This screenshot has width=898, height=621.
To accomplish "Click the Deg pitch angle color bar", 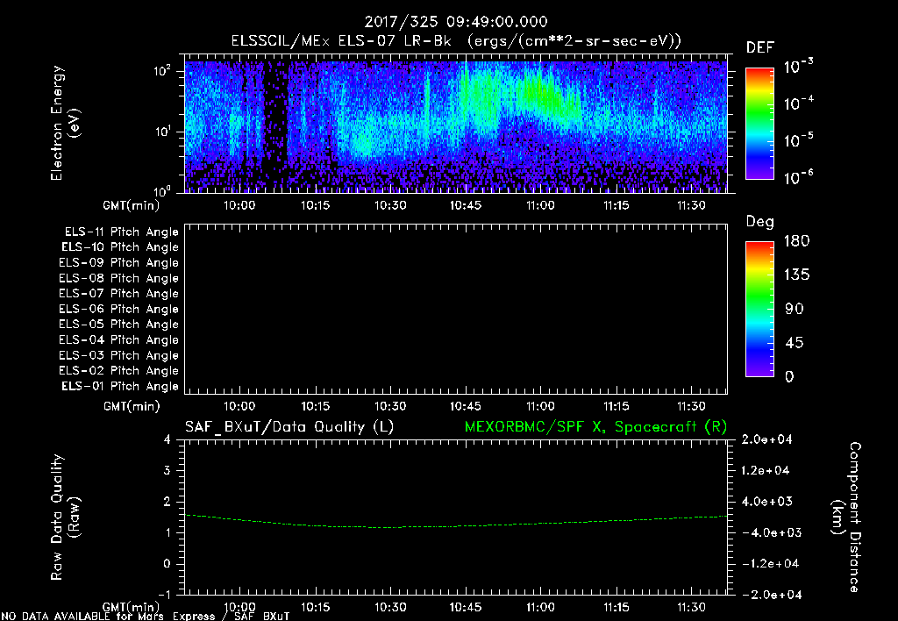I will pos(759,309).
